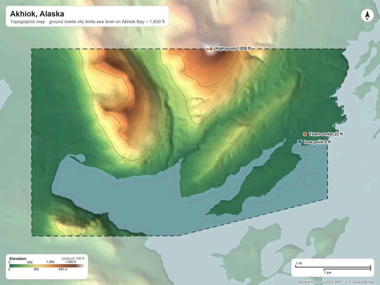Click the low point blue triangle marker
The width and height of the screenshot is (380, 285).
pos(300,142)
